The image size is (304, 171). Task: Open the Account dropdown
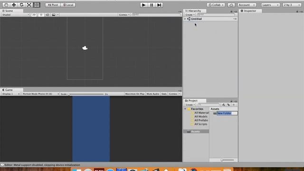(x=247, y=5)
